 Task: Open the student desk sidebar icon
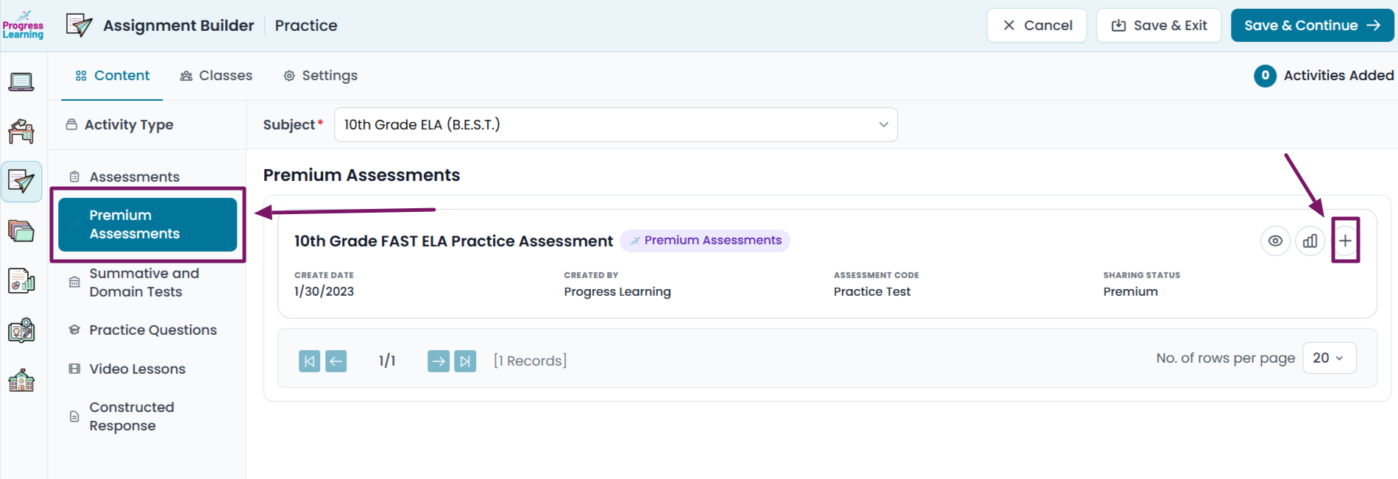tap(21, 132)
